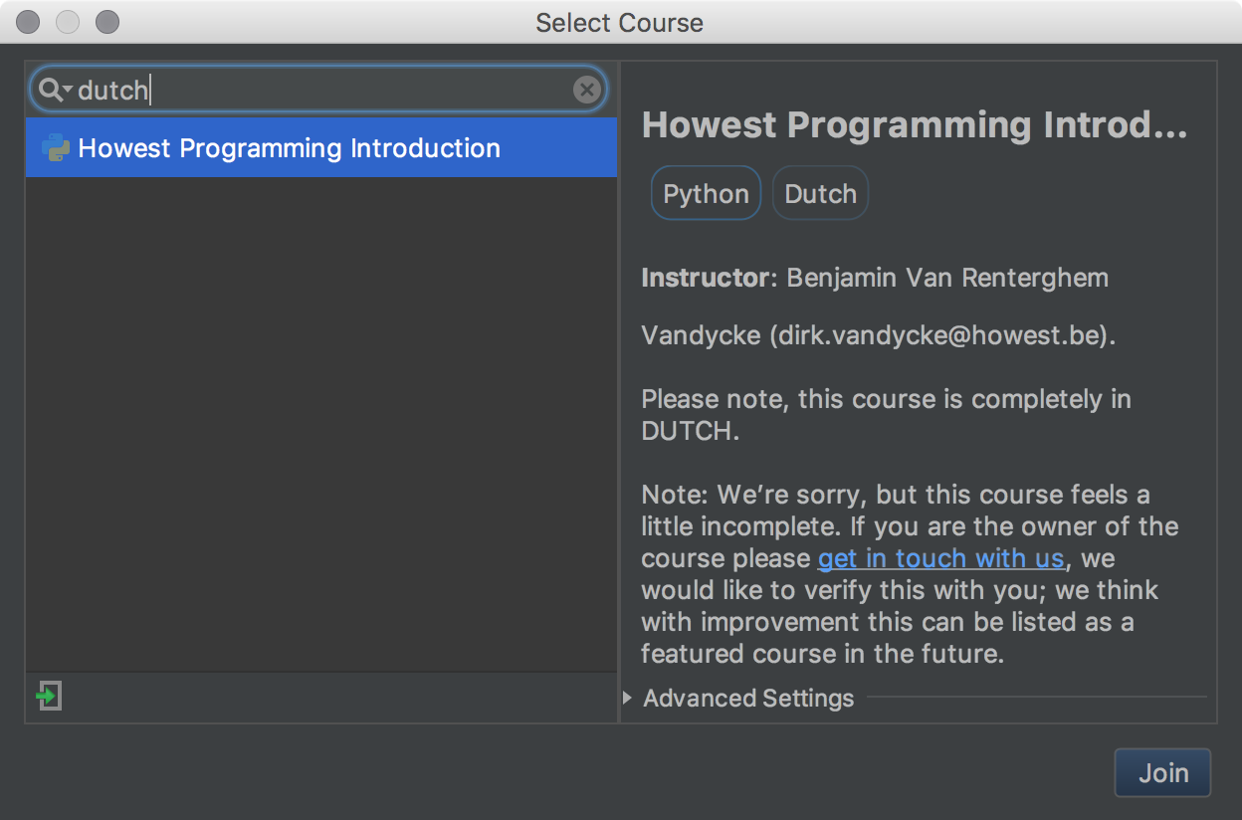Join the selected course
The width and height of the screenshot is (1242, 820).
[1162, 773]
